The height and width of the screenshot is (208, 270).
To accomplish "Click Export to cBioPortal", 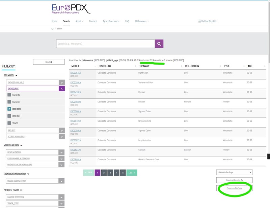I will click(234, 188).
